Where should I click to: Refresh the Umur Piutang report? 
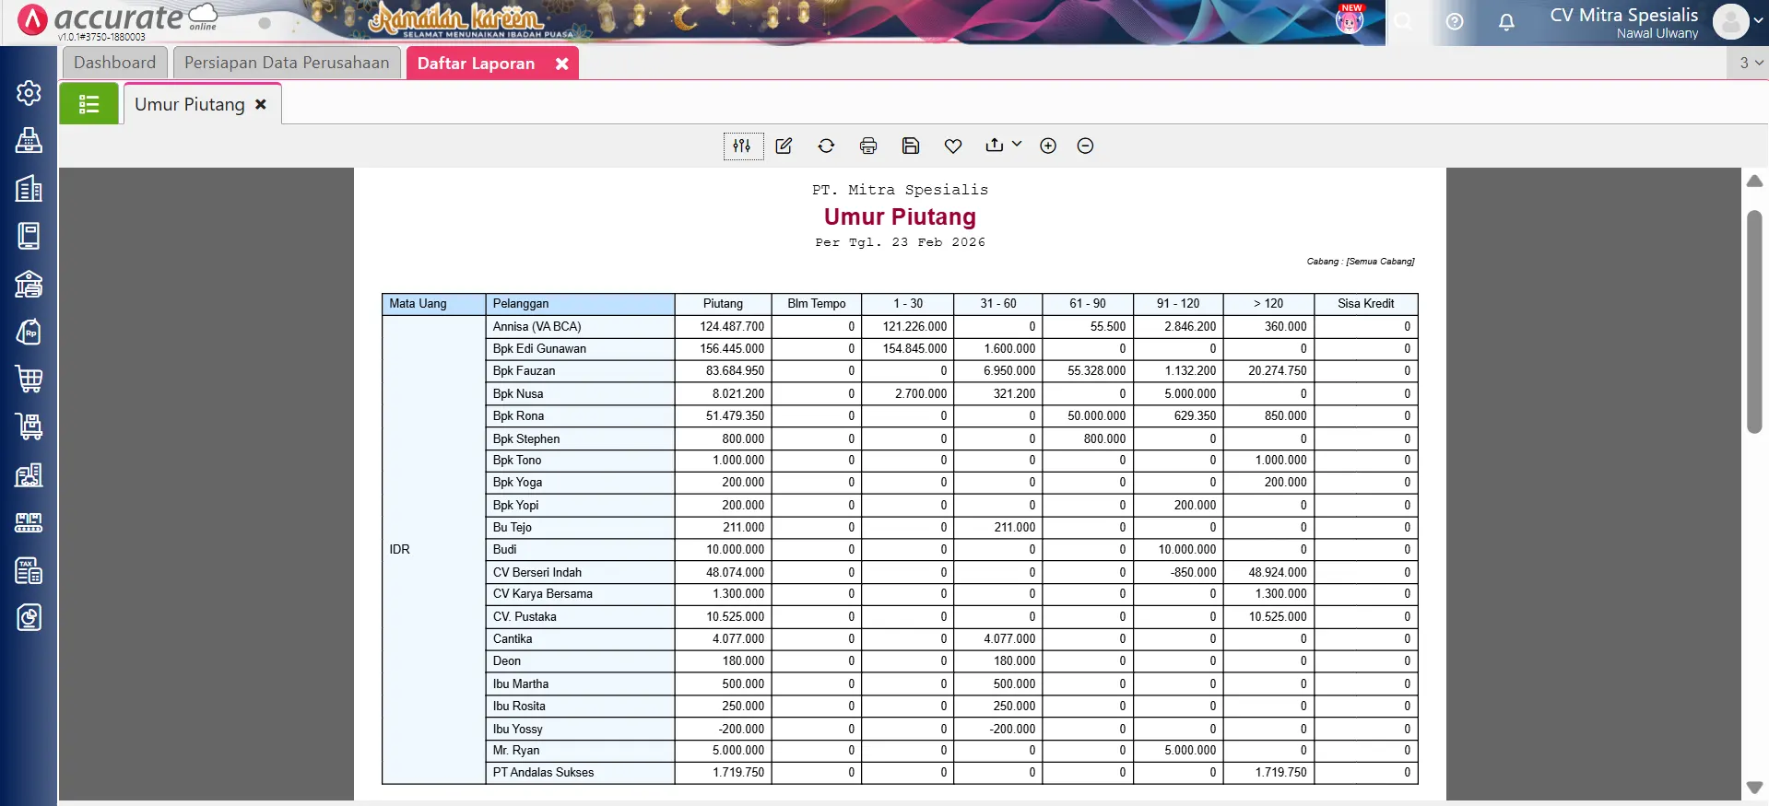[826, 146]
